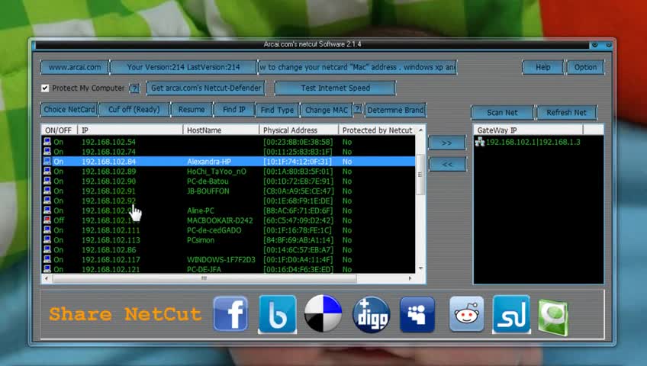Click the computer icon in the PCsimon row
The width and height of the screenshot is (647, 366).
[x=47, y=239]
